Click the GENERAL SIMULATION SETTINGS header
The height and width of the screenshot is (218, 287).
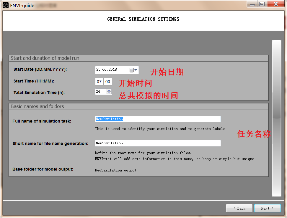(x=143, y=19)
